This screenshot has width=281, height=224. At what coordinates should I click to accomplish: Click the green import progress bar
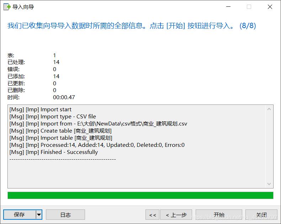(140, 195)
